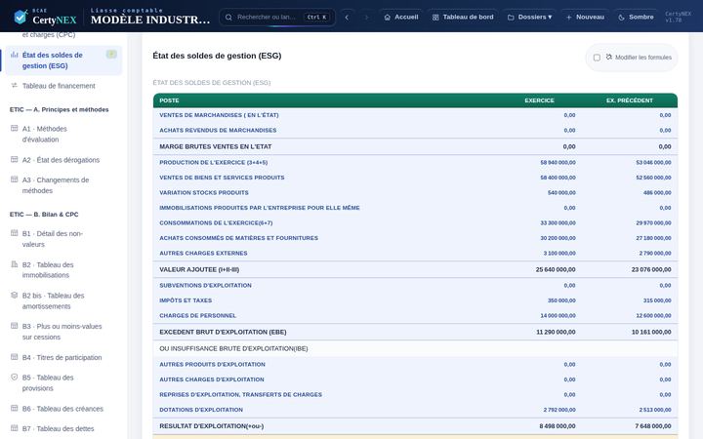Screen dimensions: 703x439
Task: Click the Rechercher search field
Action: (277, 17)
